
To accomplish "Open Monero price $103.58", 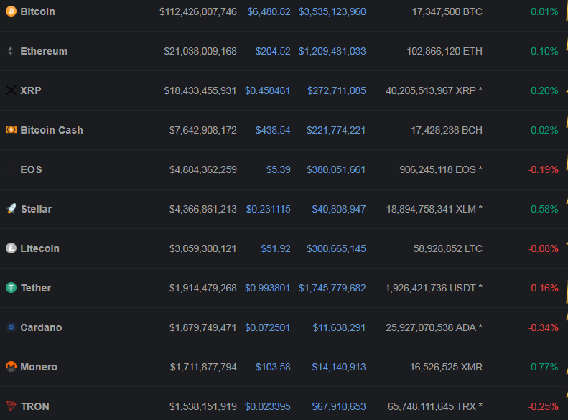I will (x=273, y=367).
